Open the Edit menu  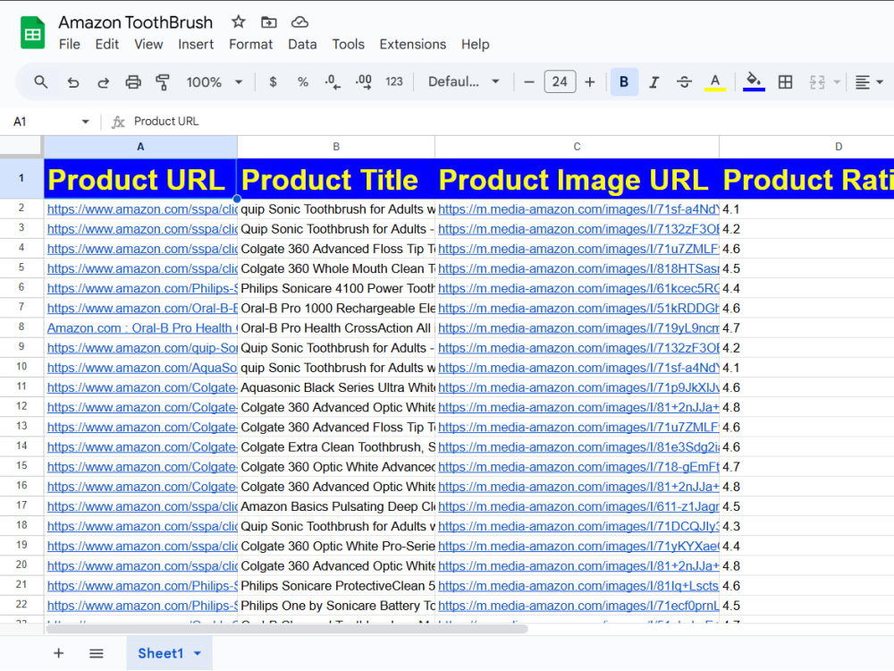[106, 45]
